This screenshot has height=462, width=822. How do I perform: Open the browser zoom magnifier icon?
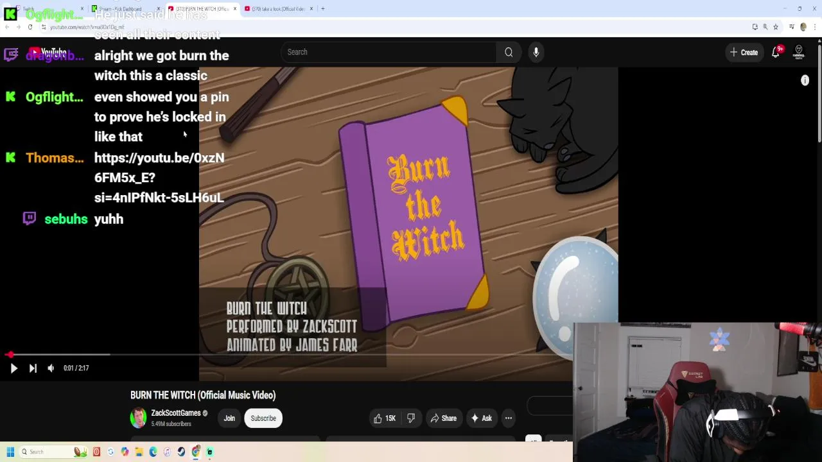765,27
